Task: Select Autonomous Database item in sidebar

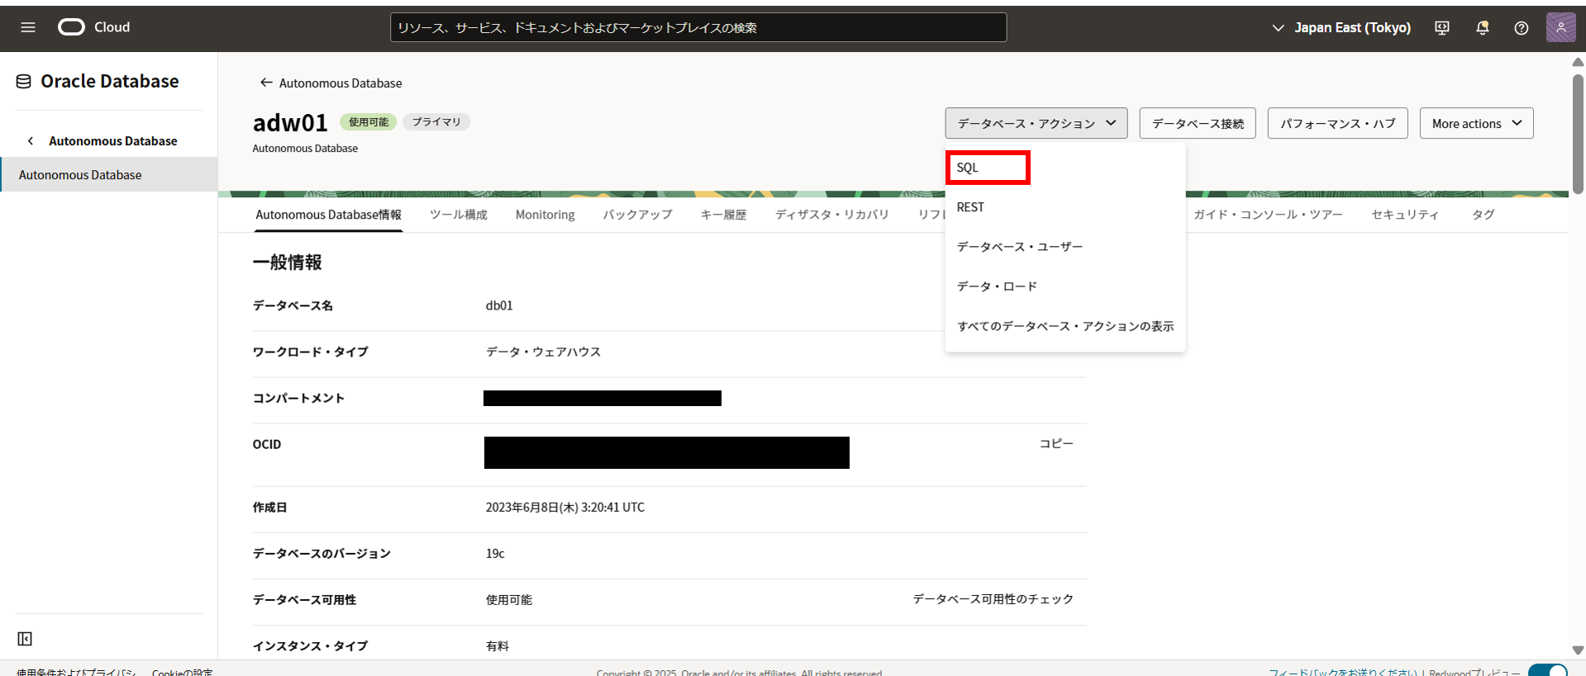Action: click(x=109, y=175)
